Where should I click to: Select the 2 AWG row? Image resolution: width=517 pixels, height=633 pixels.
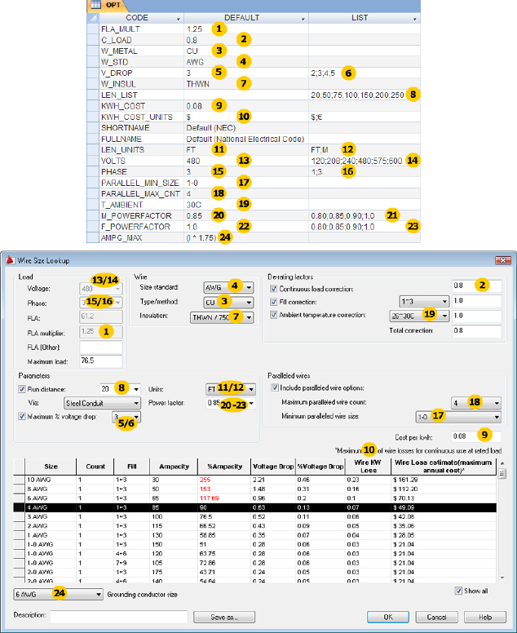click(x=254, y=526)
